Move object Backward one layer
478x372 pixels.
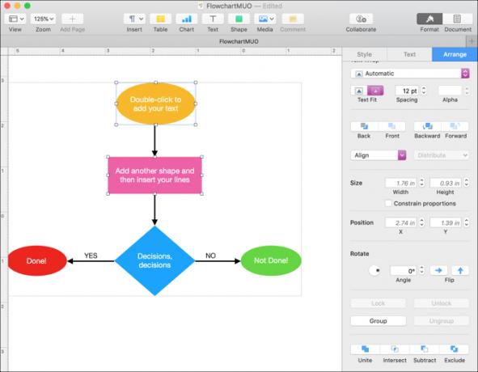(x=427, y=126)
